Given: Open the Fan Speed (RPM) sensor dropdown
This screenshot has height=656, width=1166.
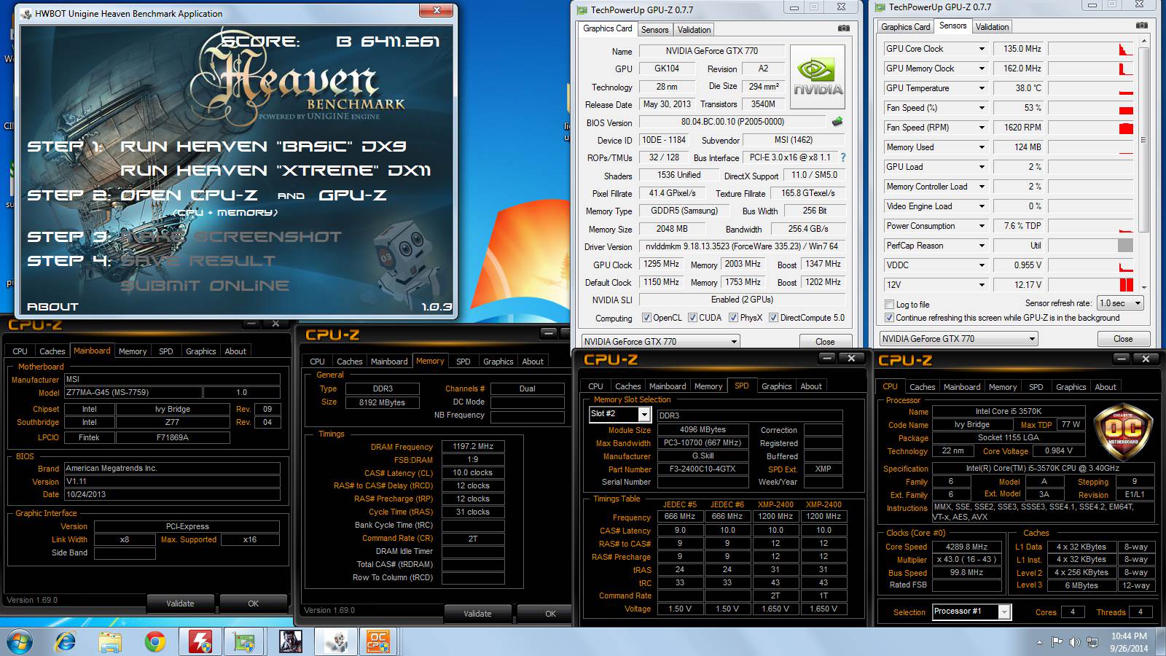Looking at the screenshot, I should [982, 128].
